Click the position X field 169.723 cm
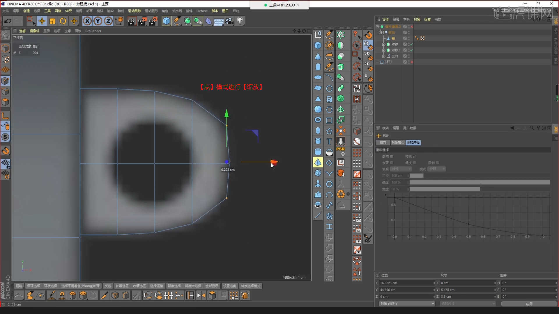The width and height of the screenshot is (559, 314). [406, 283]
